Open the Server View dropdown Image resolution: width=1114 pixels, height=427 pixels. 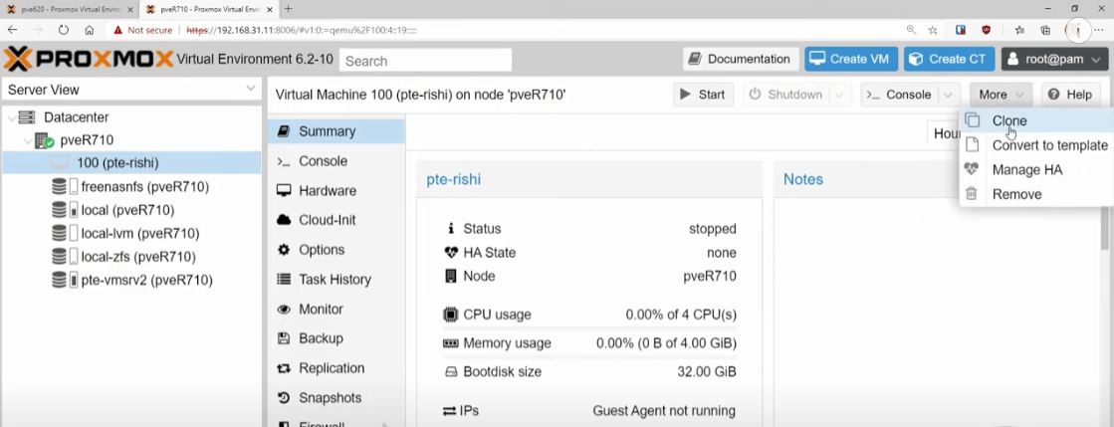(x=131, y=90)
